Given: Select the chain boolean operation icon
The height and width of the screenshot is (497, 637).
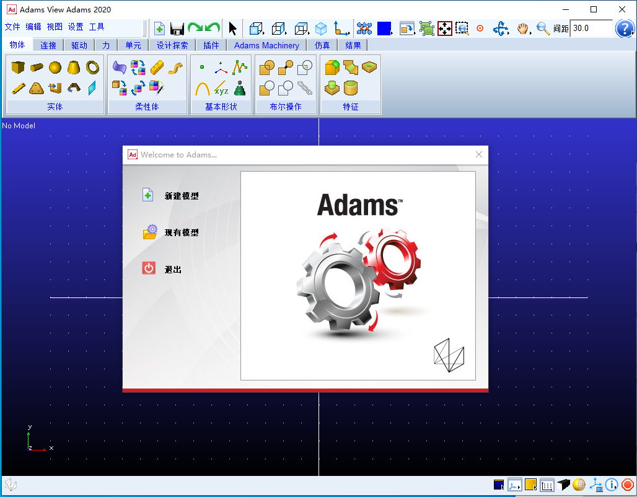Looking at the screenshot, I should tap(305, 88).
